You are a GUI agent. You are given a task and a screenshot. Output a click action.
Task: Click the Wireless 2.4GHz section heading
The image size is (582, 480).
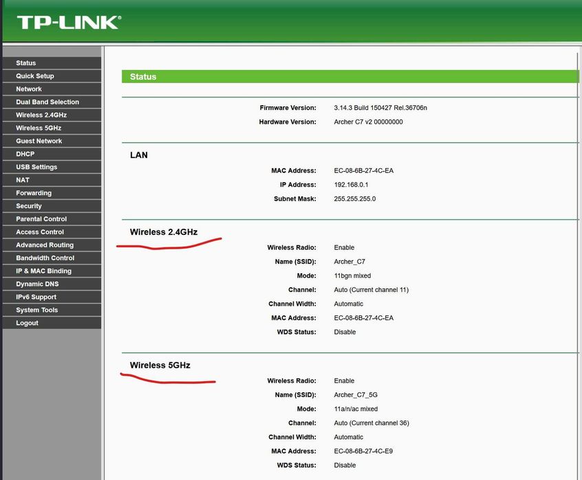pos(164,232)
